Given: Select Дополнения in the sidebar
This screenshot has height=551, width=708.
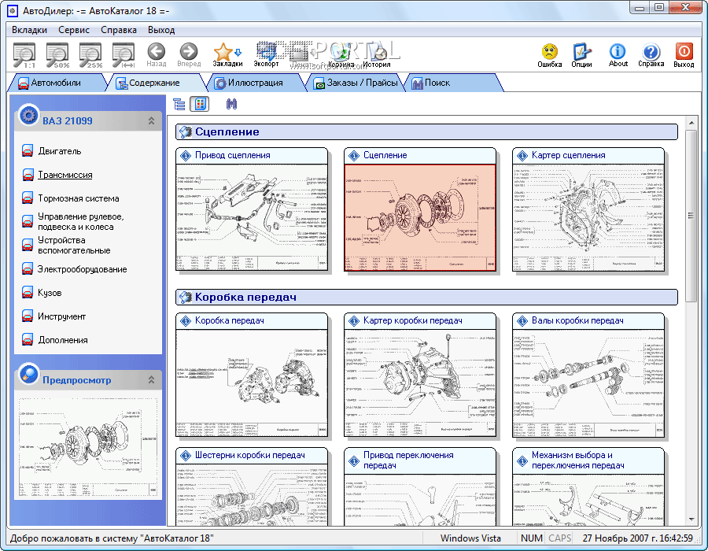Looking at the screenshot, I should click(x=63, y=340).
